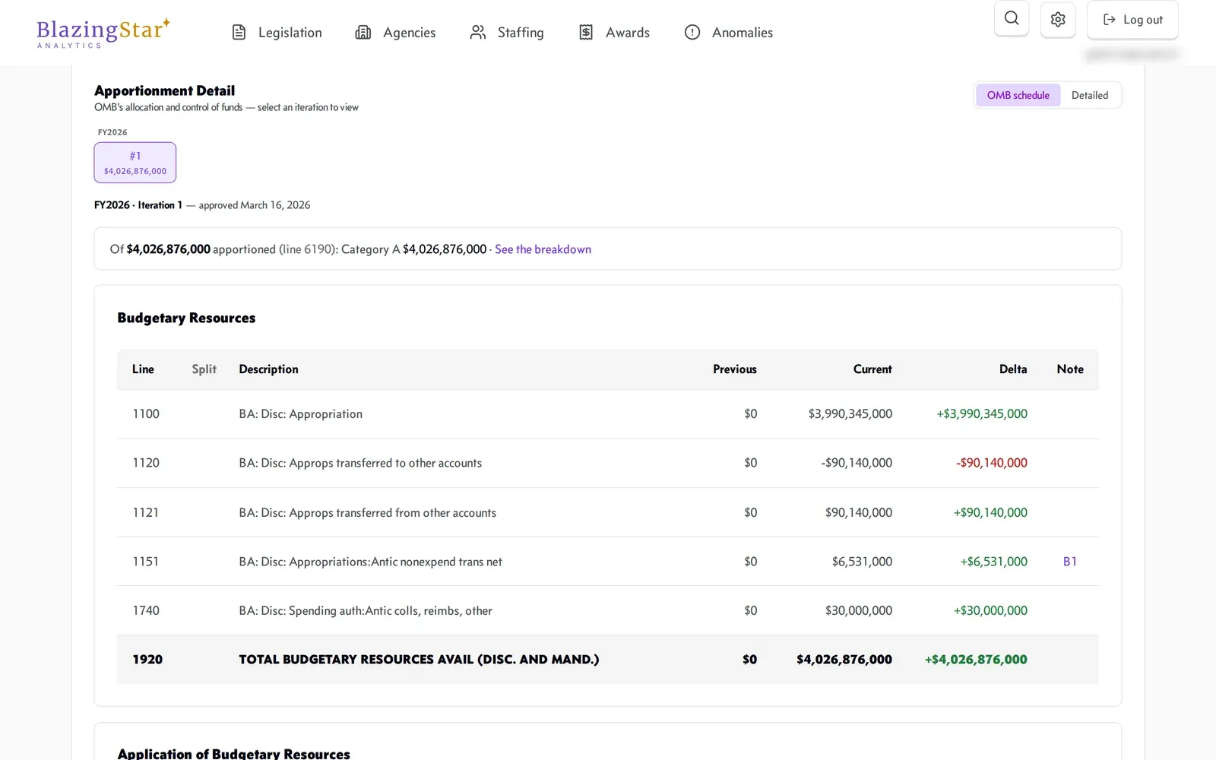
Task: Open the See the breakdown link
Action: click(543, 249)
